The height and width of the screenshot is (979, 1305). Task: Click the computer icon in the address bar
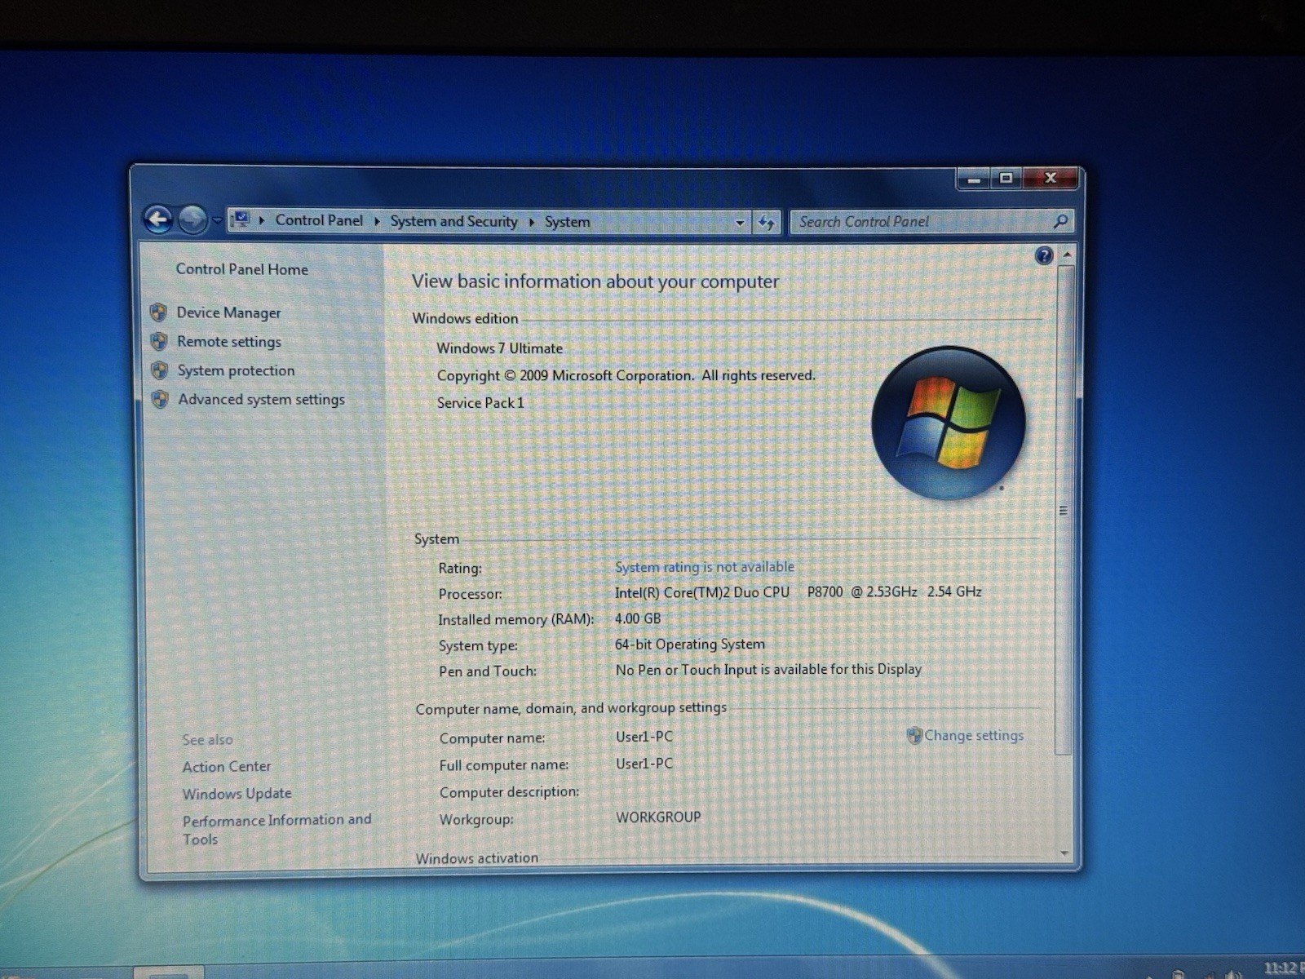[x=241, y=219]
